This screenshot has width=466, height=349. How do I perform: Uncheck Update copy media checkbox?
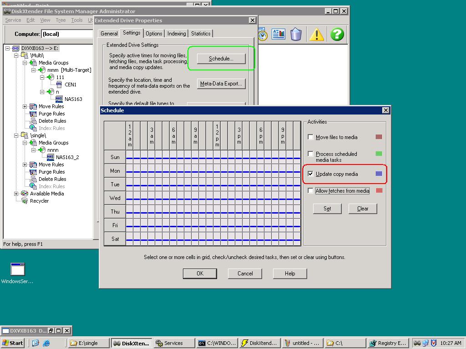coord(310,174)
